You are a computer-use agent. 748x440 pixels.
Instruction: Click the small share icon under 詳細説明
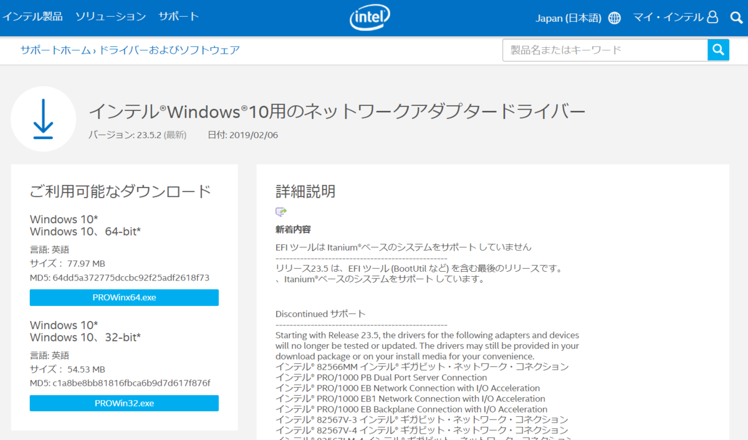point(281,212)
